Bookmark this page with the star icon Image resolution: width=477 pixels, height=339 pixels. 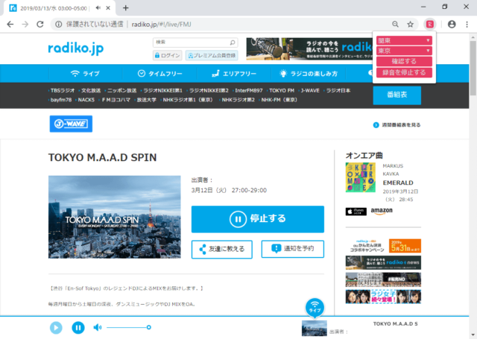[x=411, y=25]
